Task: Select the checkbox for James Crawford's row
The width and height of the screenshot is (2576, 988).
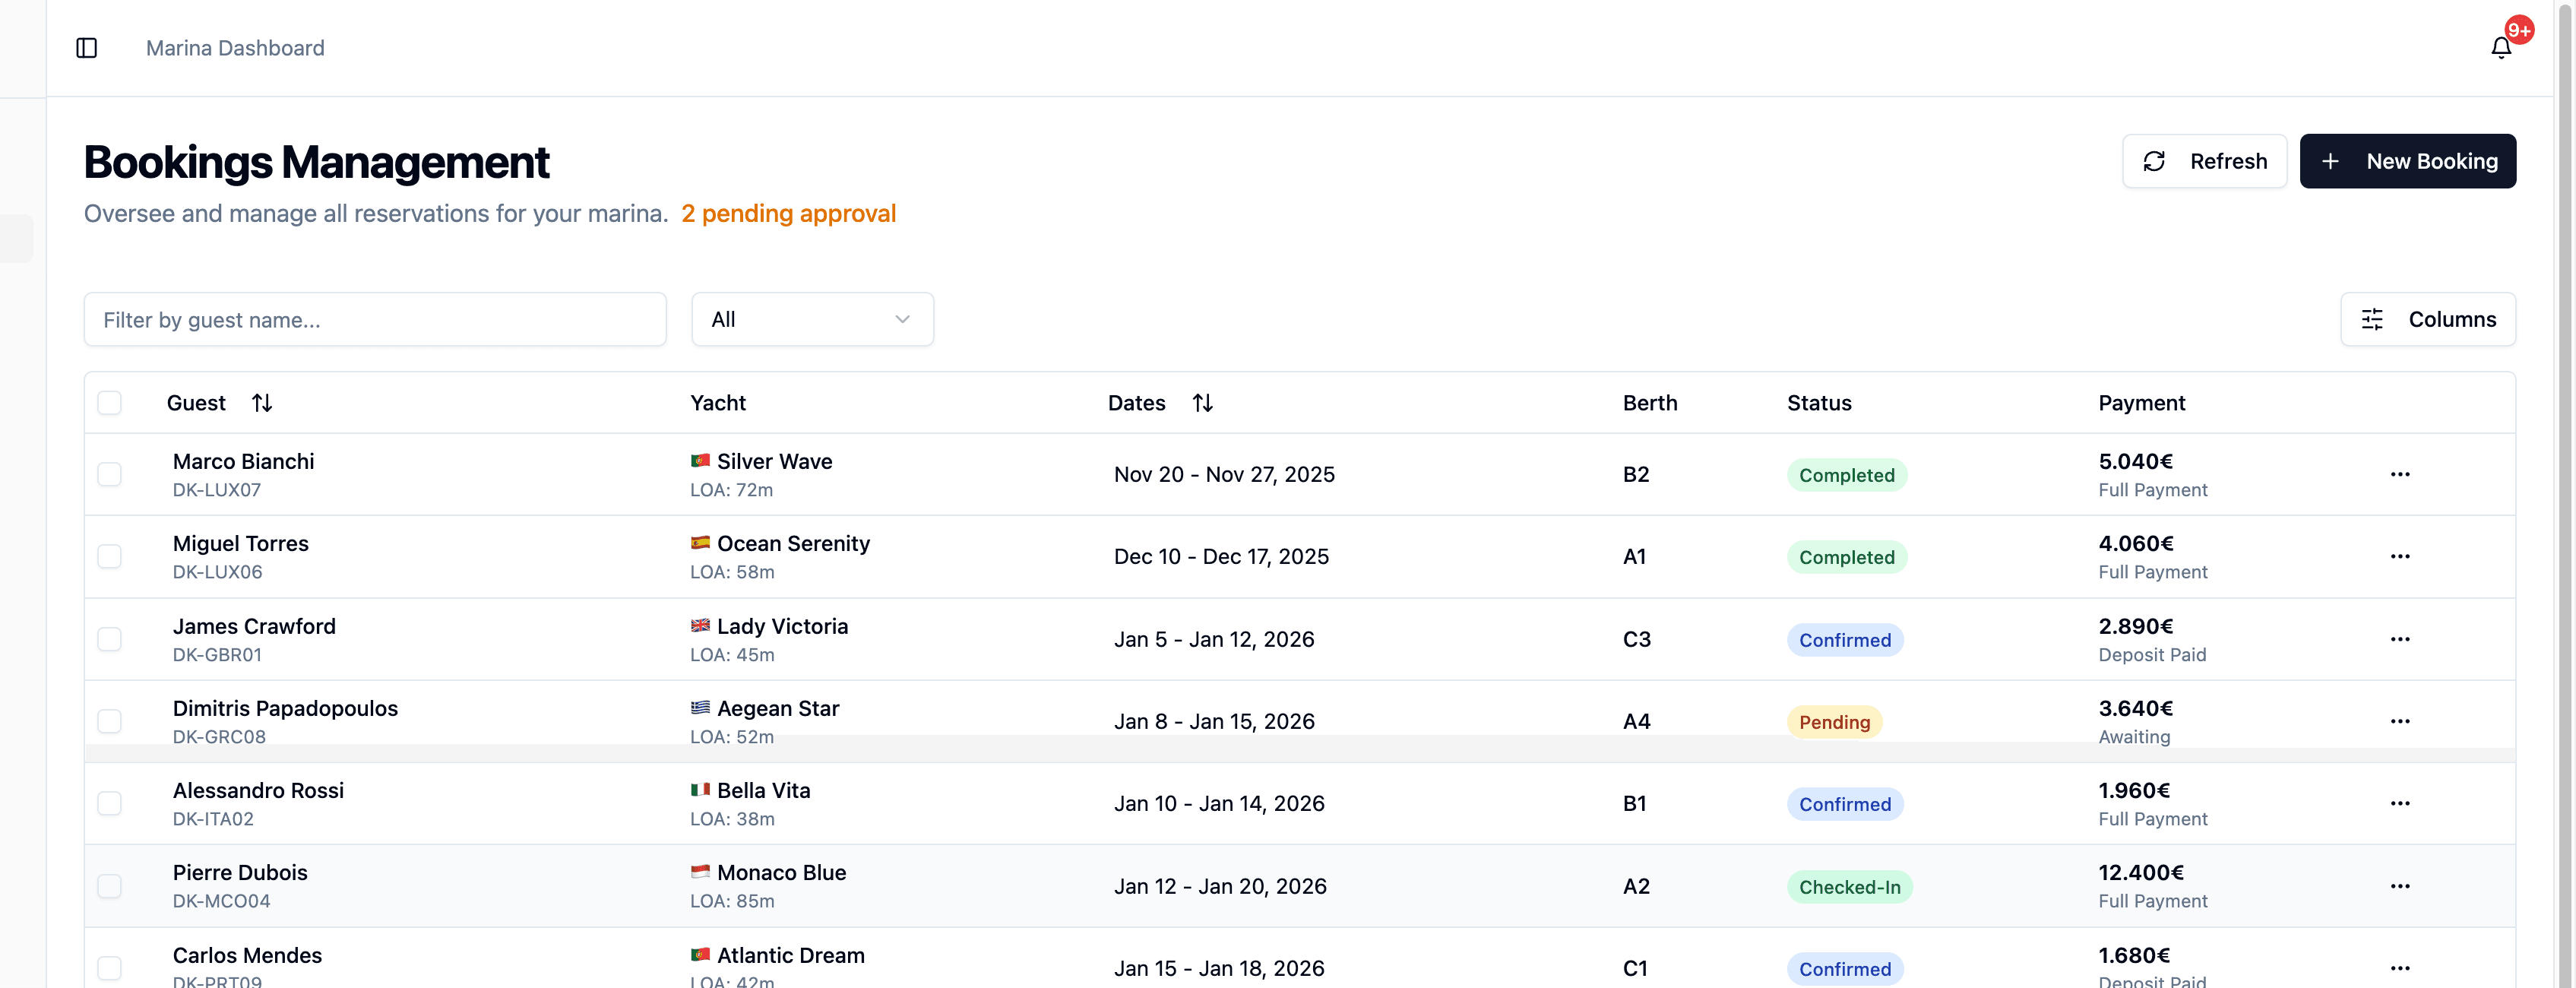Action: tap(109, 638)
